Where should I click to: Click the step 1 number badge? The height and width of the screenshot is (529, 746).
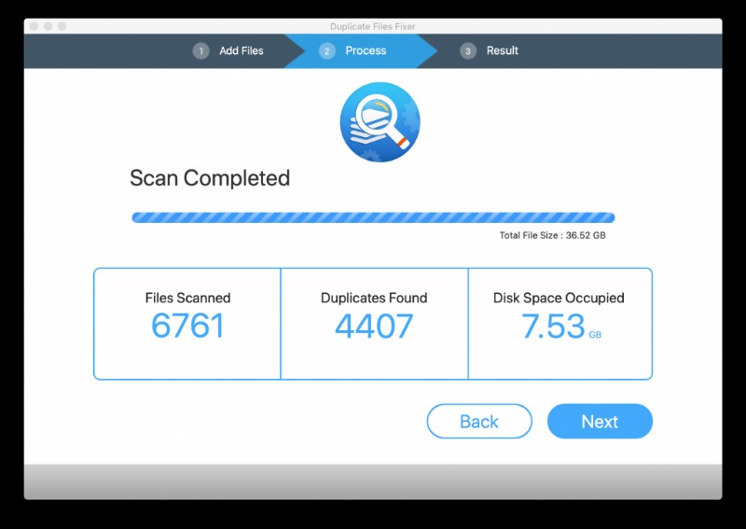(x=200, y=51)
